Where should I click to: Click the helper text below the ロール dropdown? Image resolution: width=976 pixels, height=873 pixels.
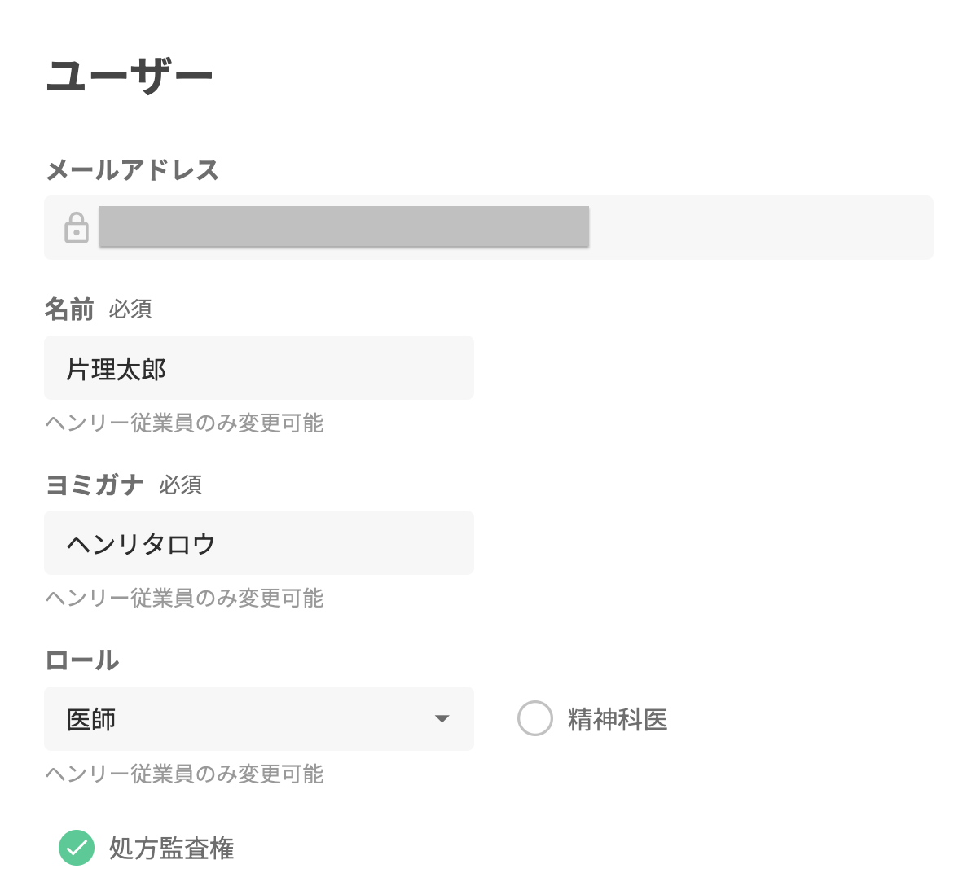coord(185,774)
